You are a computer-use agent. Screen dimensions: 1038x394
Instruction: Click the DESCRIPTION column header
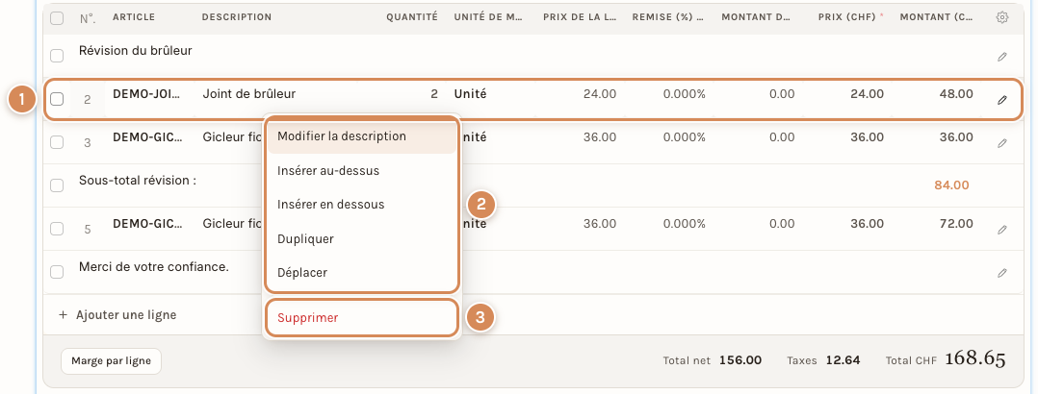[x=236, y=17]
